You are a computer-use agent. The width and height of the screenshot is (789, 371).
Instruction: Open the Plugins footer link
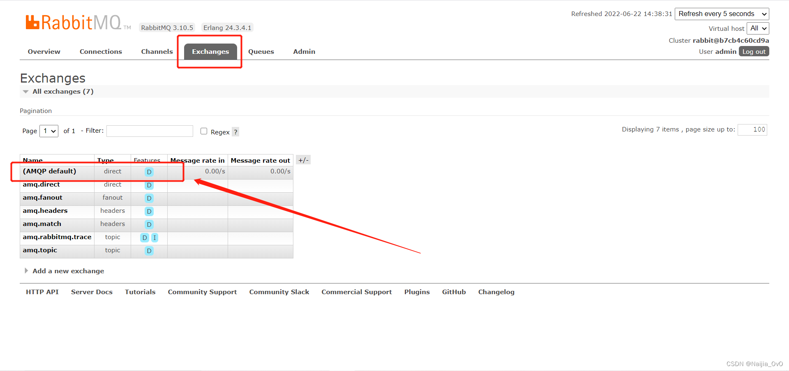click(x=417, y=292)
